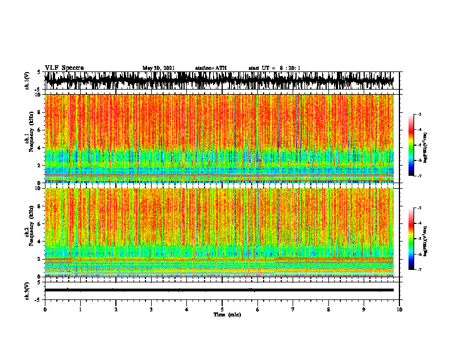Viewport: 450px width, 347px height.
Task: Click the "ch.1 Frequency (kHz)" axis label
Action: (x=30, y=132)
